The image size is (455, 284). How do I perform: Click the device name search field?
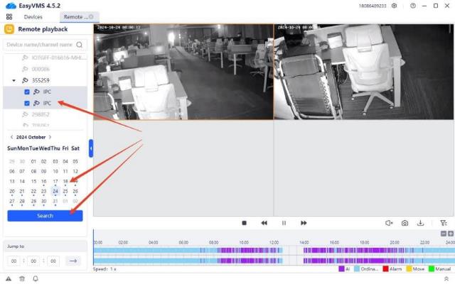click(41, 44)
